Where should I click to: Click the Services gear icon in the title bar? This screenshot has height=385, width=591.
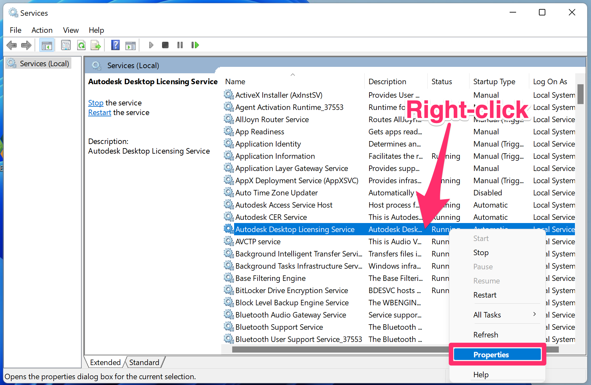pos(13,12)
